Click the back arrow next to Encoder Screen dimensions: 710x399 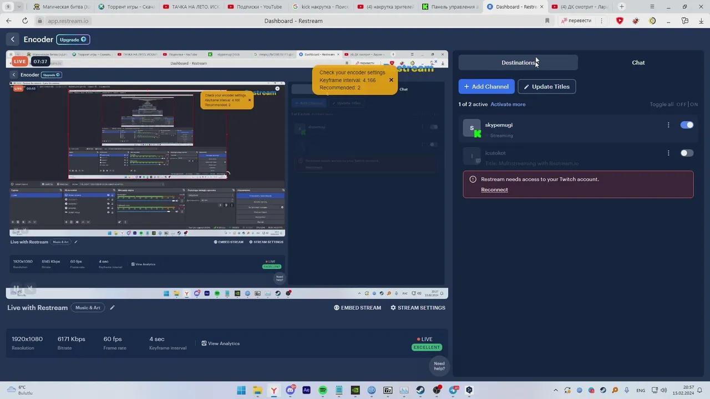[x=13, y=39]
